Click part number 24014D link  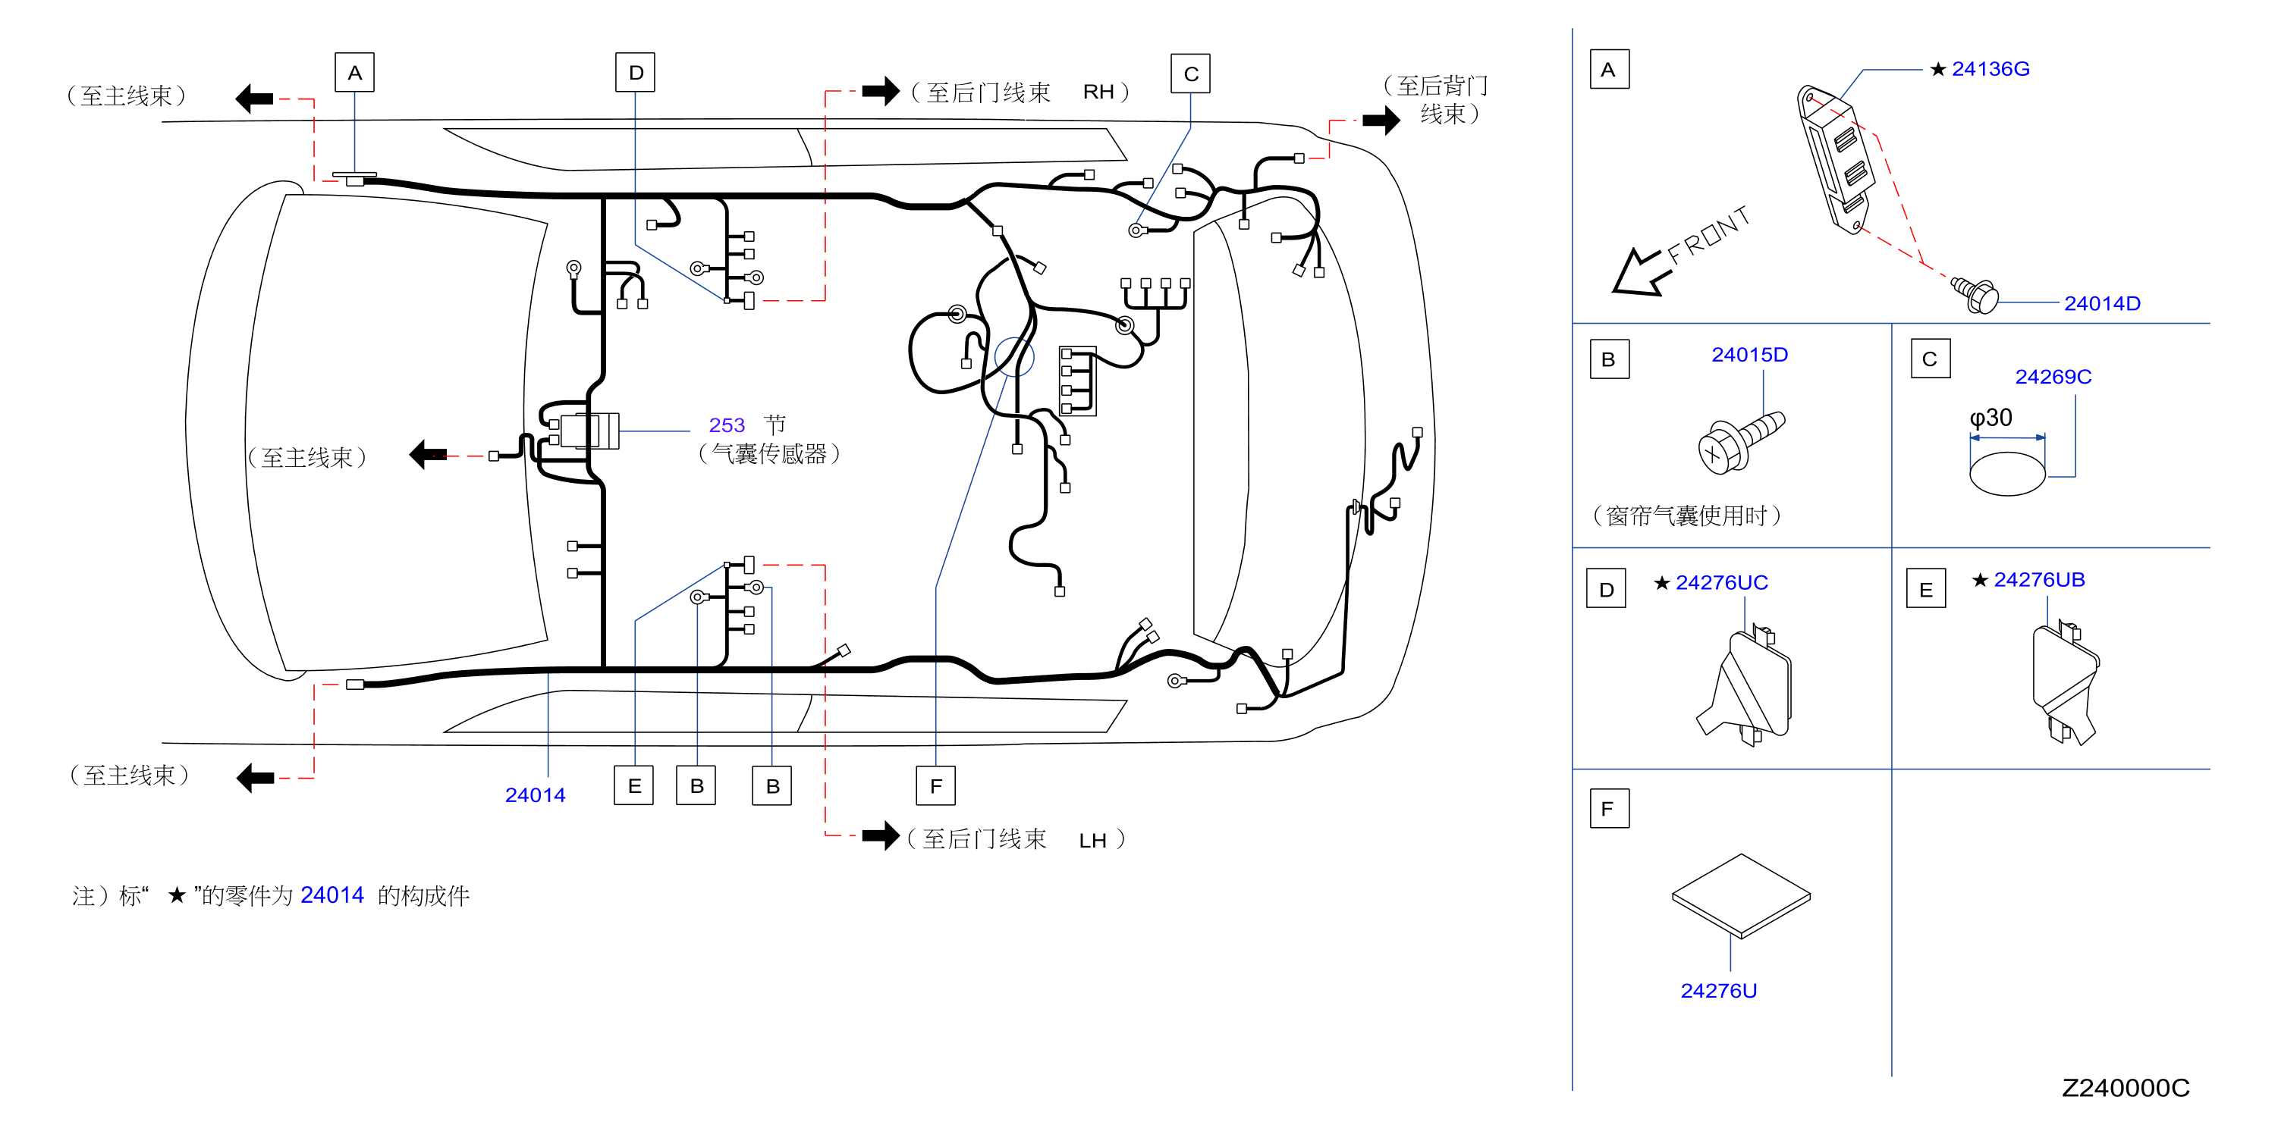pos(2102,303)
